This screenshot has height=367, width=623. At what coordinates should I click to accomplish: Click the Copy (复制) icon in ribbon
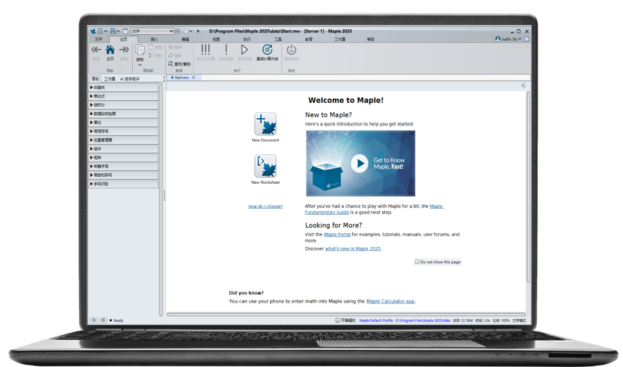click(140, 50)
